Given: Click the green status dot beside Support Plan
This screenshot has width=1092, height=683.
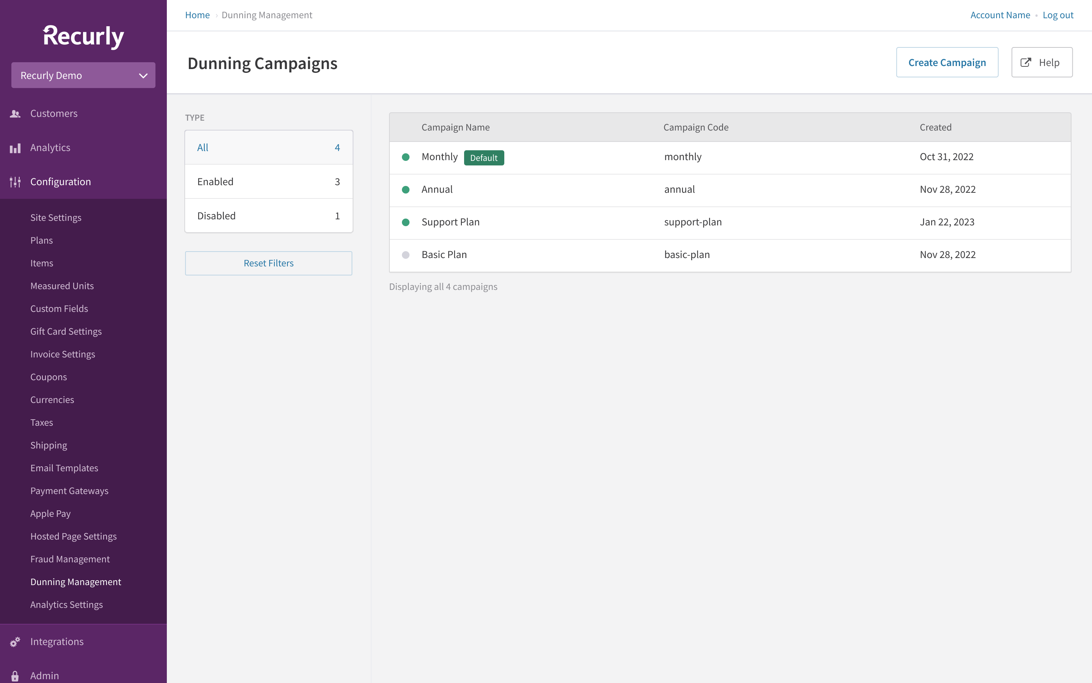Looking at the screenshot, I should pyautogui.click(x=406, y=222).
